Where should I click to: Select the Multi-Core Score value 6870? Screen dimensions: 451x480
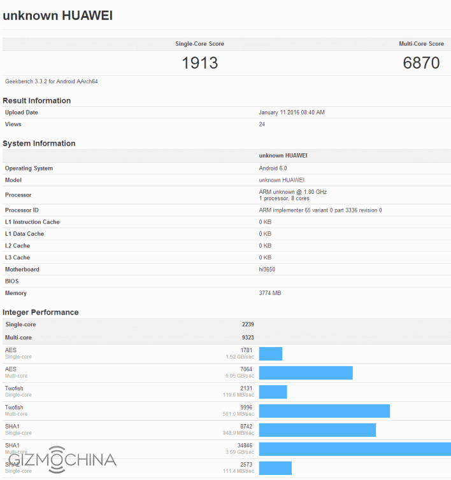point(421,63)
